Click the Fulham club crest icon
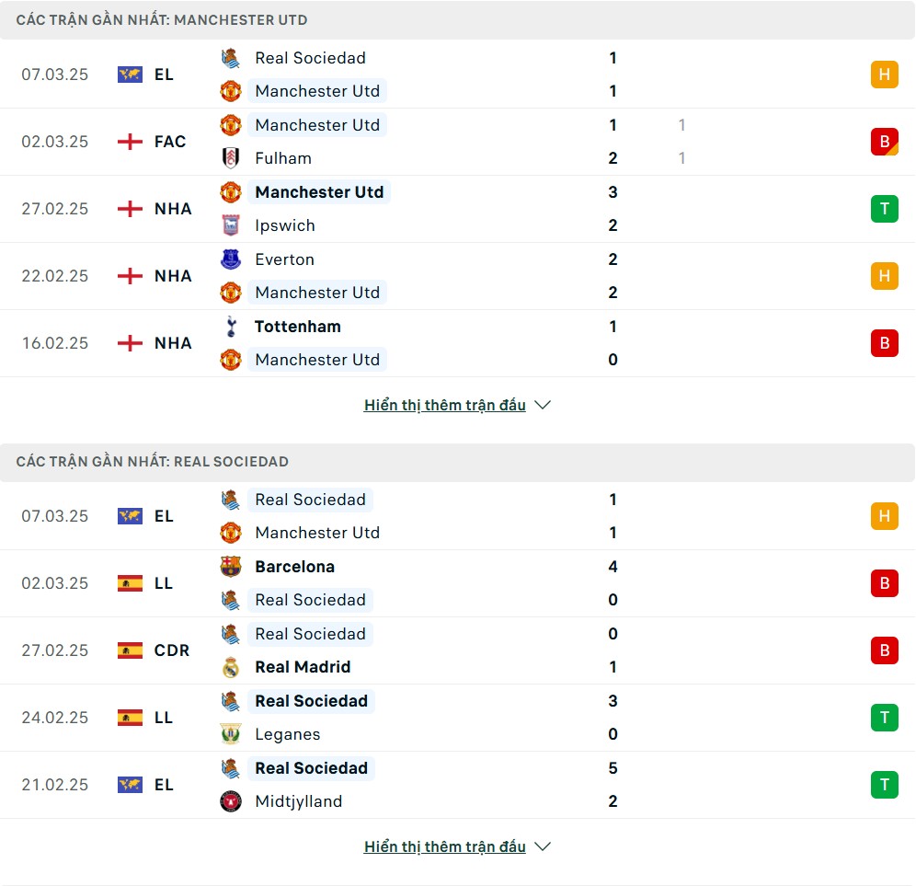 point(231,158)
